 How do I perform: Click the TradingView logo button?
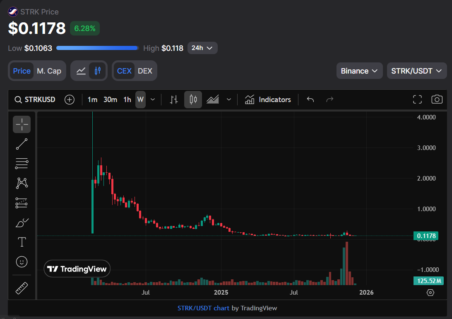click(x=77, y=269)
